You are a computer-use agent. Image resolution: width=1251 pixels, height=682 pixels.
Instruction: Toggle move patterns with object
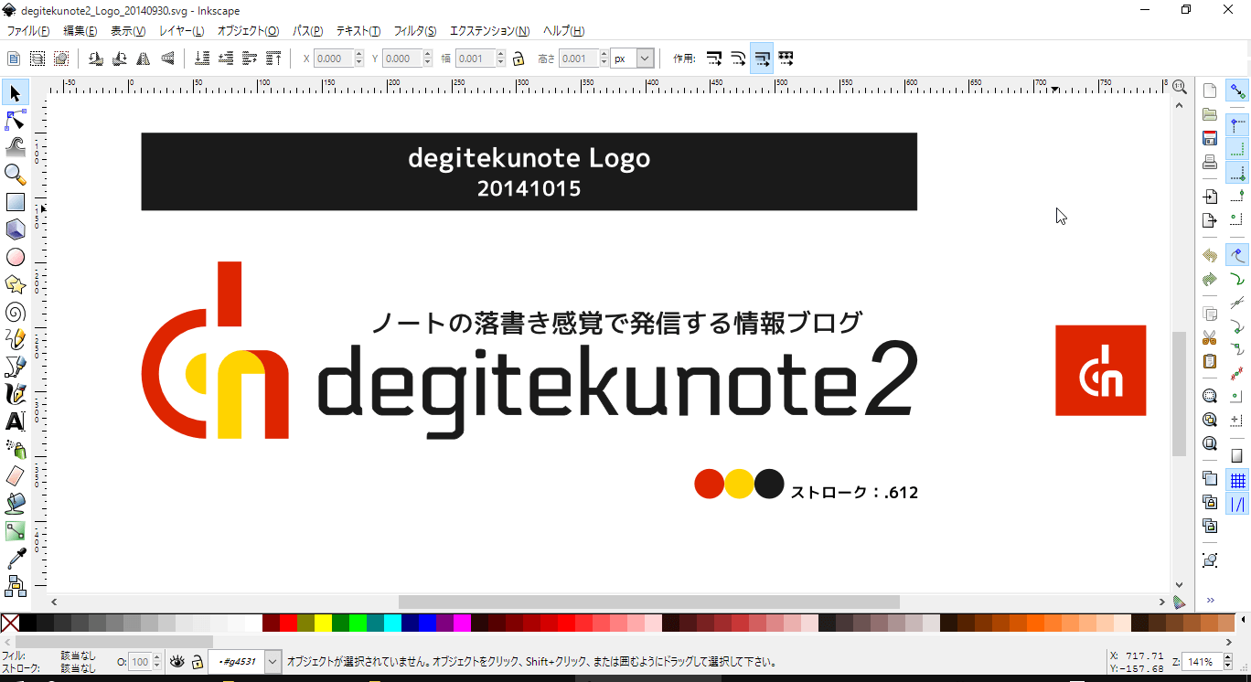pos(786,59)
